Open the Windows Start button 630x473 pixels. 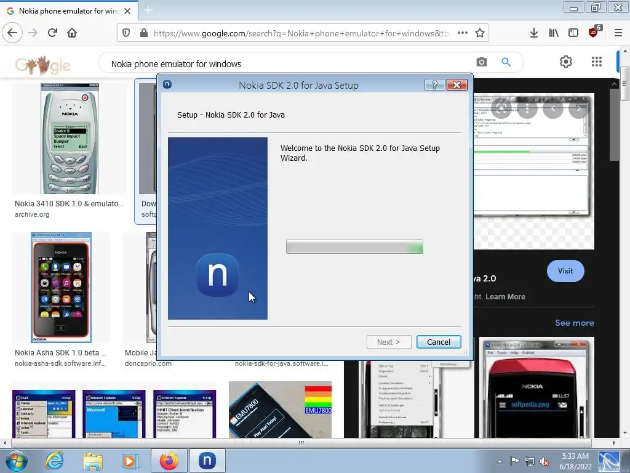tap(16, 461)
